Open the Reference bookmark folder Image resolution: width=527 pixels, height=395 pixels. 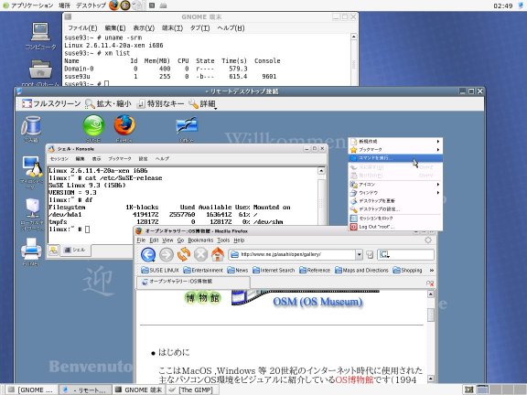coord(315,270)
